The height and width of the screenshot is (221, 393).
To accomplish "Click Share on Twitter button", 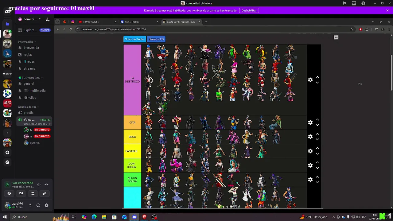I will point(134,39).
